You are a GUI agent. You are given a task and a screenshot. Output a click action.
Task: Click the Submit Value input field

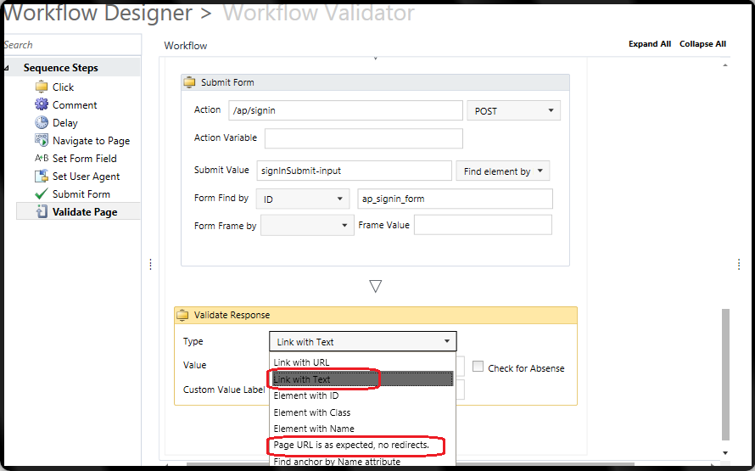click(354, 171)
